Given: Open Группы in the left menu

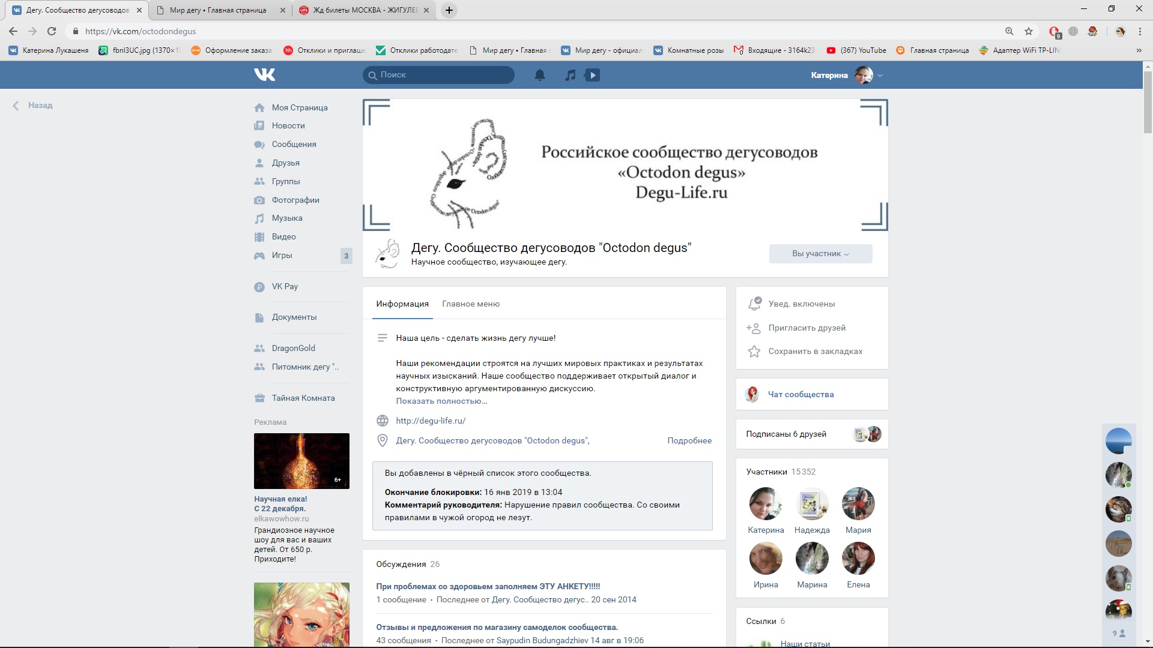Looking at the screenshot, I should point(286,182).
